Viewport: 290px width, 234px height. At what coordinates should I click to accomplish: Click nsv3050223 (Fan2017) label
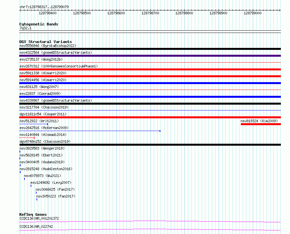tap(56, 196)
